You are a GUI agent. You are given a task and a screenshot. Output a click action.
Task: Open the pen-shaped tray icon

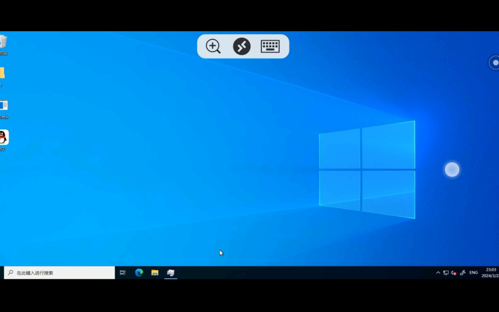(463, 273)
